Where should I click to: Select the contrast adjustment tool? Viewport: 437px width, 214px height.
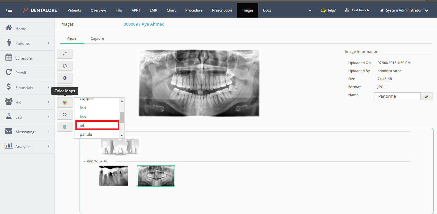64,78
